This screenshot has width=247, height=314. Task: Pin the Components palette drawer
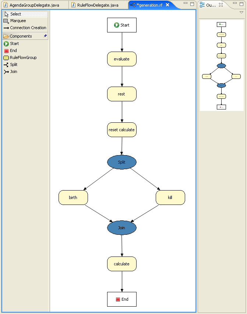pos(45,36)
